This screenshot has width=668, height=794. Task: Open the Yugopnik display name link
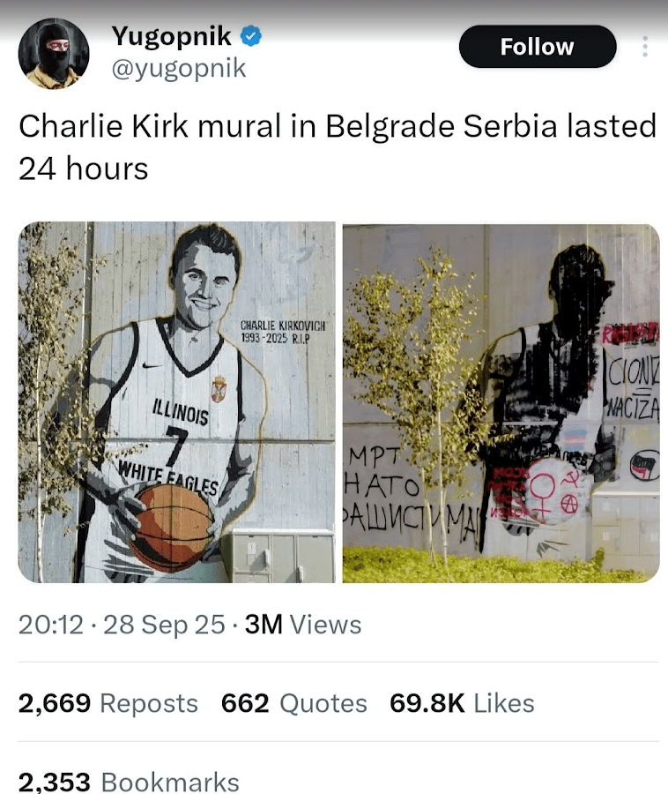coord(172,36)
